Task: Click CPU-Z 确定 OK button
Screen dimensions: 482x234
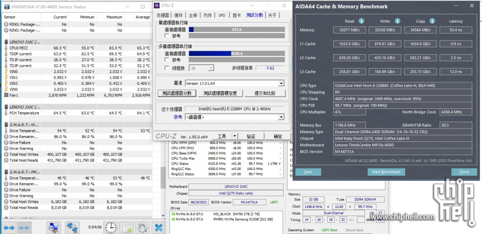Action: [x=278, y=136]
